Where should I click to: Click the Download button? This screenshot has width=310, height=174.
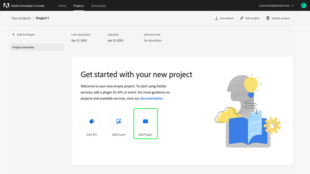[224, 18]
